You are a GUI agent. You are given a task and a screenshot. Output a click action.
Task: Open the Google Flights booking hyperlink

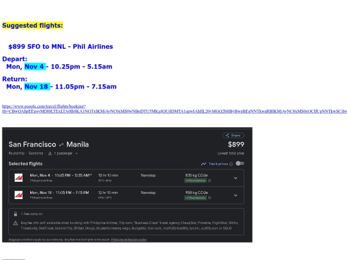pyautogui.click(x=174, y=108)
